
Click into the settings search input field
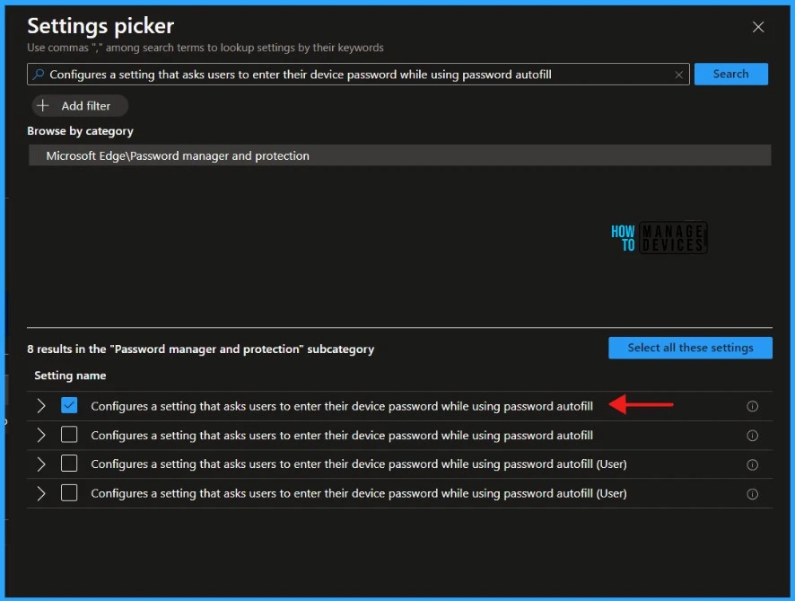(x=358, y=74)
